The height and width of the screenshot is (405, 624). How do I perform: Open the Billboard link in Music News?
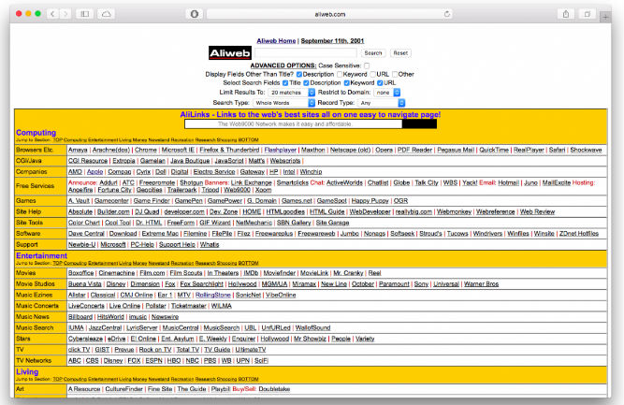coord(80,317)
